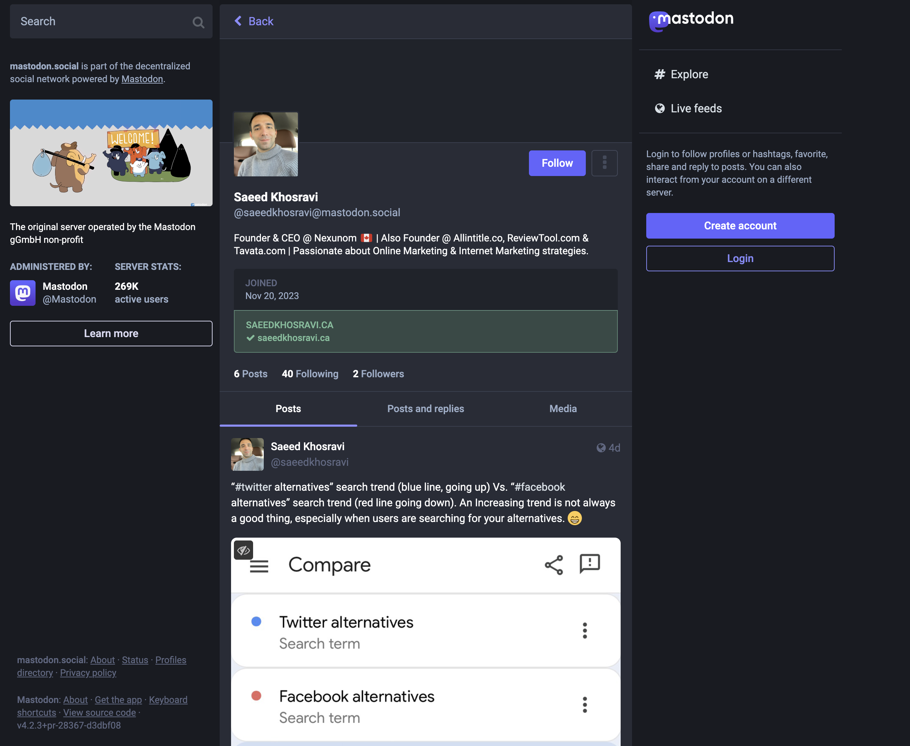This screenshot has height=746, width=910.
Task: Click the Back navigation chevron
Action: click(237, 20)
